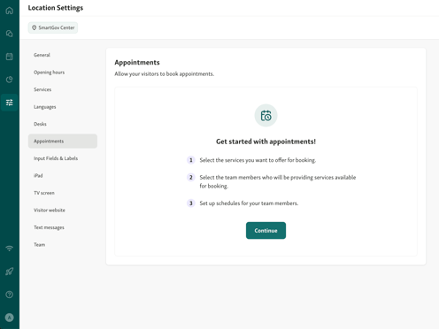The width and height of the screenshot is (439, 329).
Task: Click 'Get started with appointments!' heading
Action: pos(266,142)
